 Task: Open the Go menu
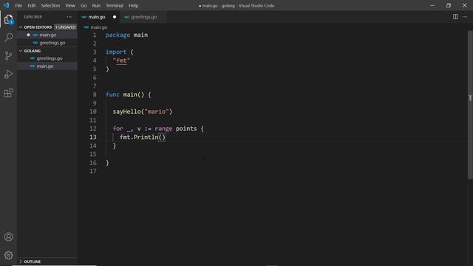pyautogui.click(x=84, y=5)
